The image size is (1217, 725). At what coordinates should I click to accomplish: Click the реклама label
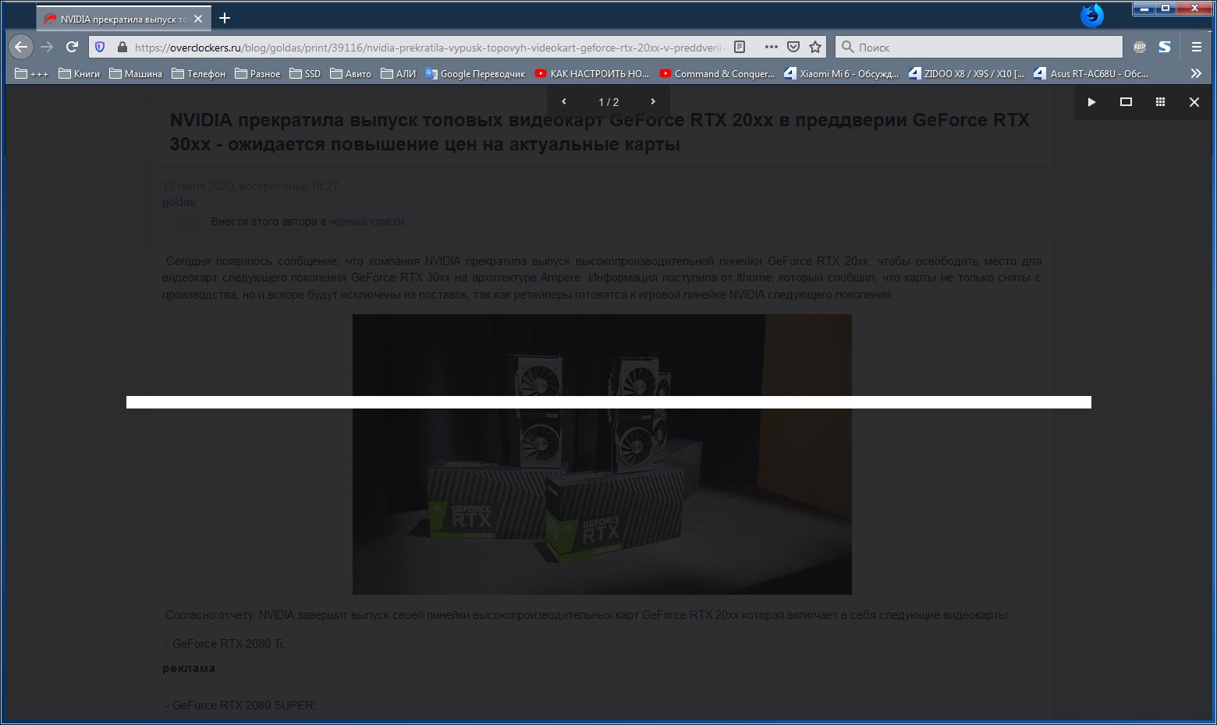189,668
